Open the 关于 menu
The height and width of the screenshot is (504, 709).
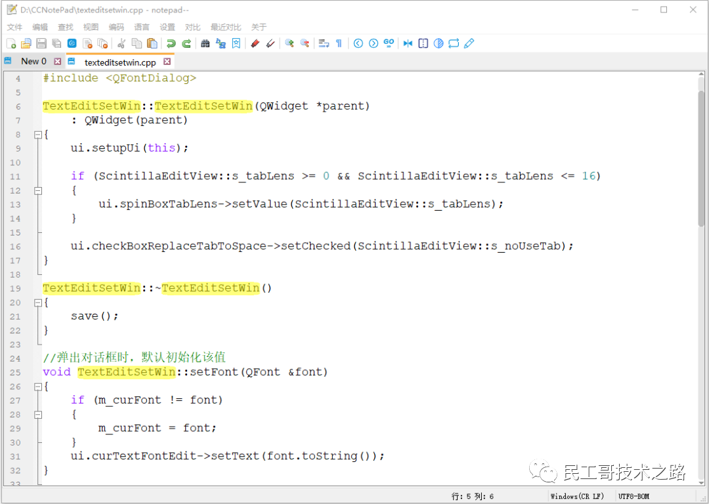259,27
